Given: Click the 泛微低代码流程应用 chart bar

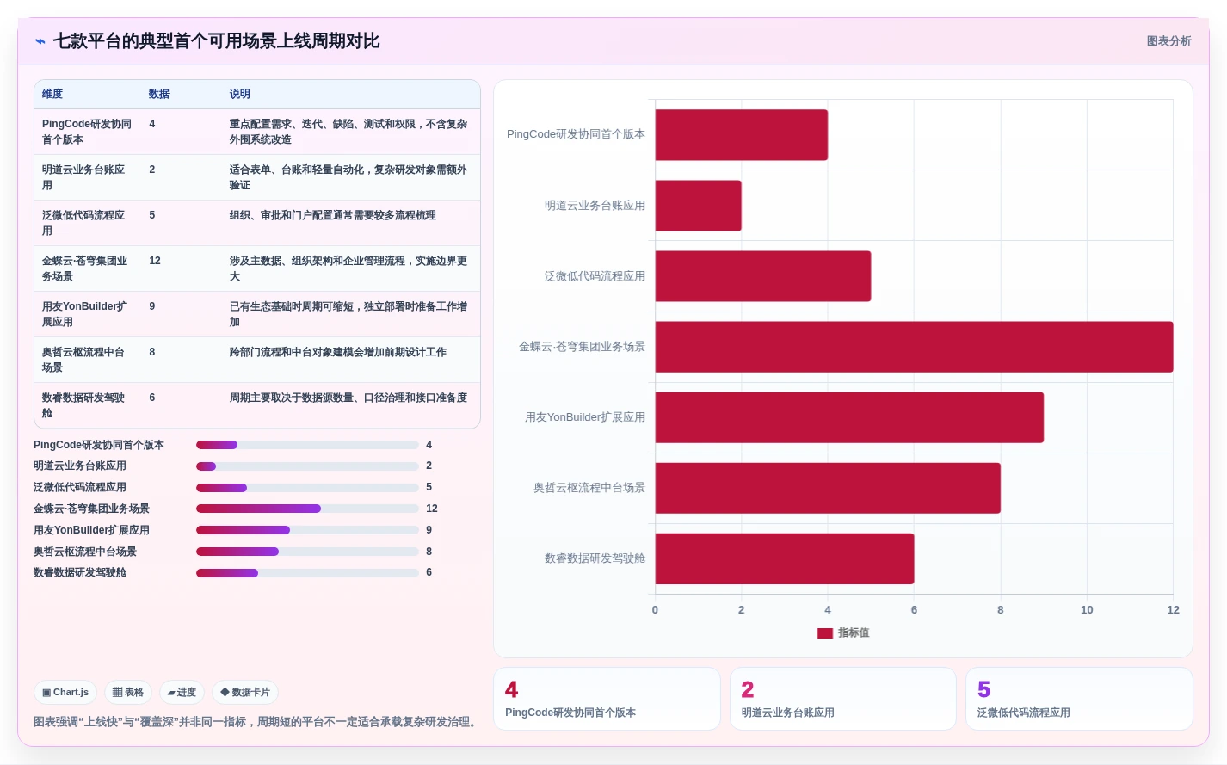Looking at the screenshot, I should click(763, 276).
